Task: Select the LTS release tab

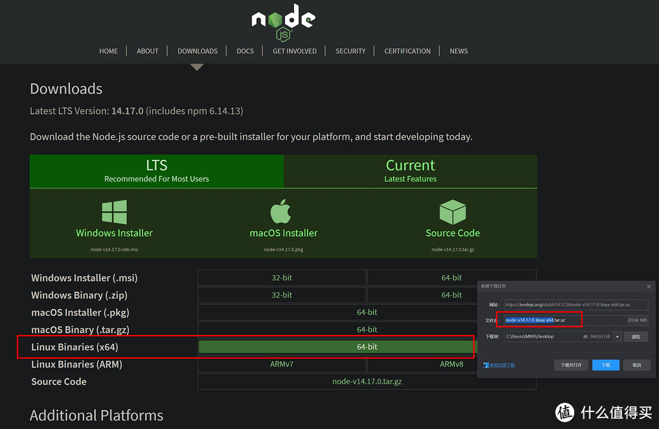Action: coord(157,171)
